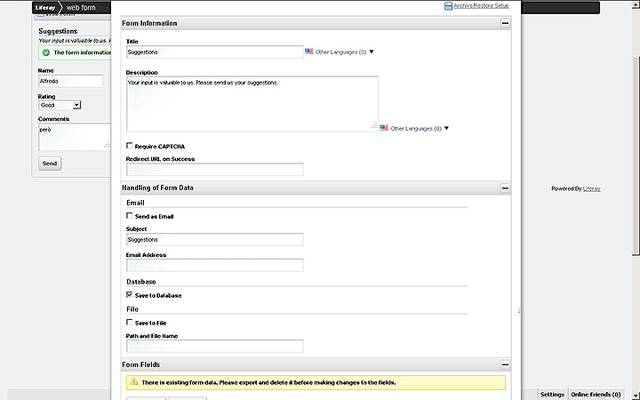Collapse the Handling of Form Data section
Viewport: 640px width, 400px height.
click(x=505, y=188)
